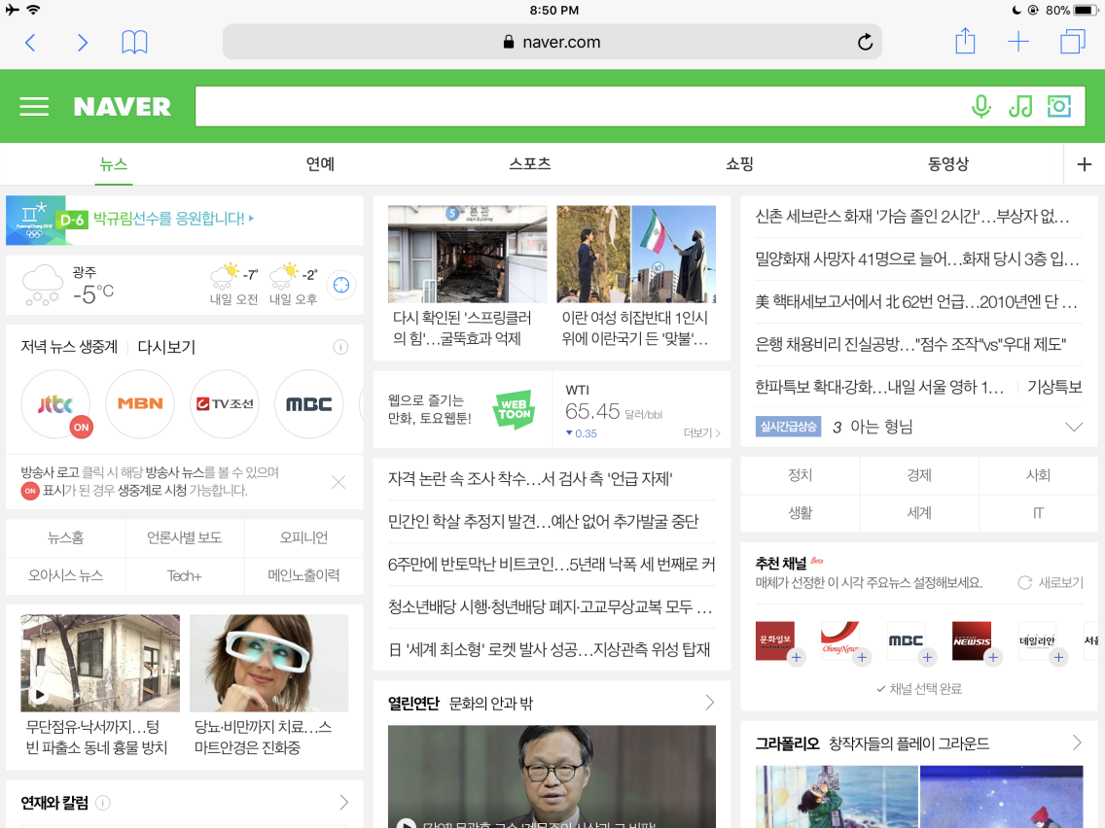Open TV조선 news channel
Screen dimensions: 1105x828
pos(225,404)
